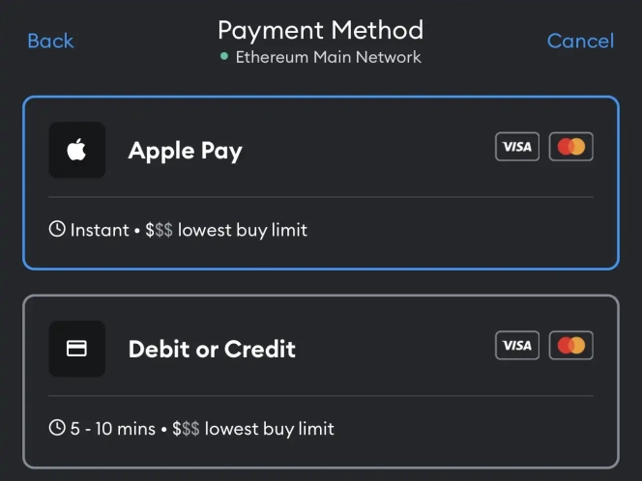Click the clock icon beside Instant
Image resolution: width=642 pixels, height=481 pixels.
pyautogui.click(x=57, y=230)
